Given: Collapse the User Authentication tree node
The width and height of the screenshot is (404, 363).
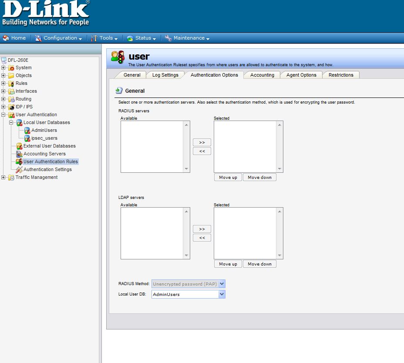Looking at the screenshot, I should pos(3,114).
